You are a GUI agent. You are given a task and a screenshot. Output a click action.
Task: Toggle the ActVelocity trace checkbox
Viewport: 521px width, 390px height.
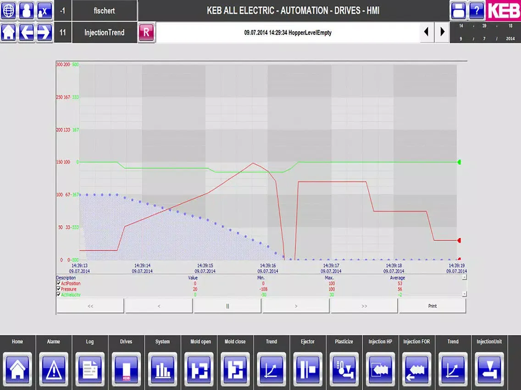[x=59, y=294]
